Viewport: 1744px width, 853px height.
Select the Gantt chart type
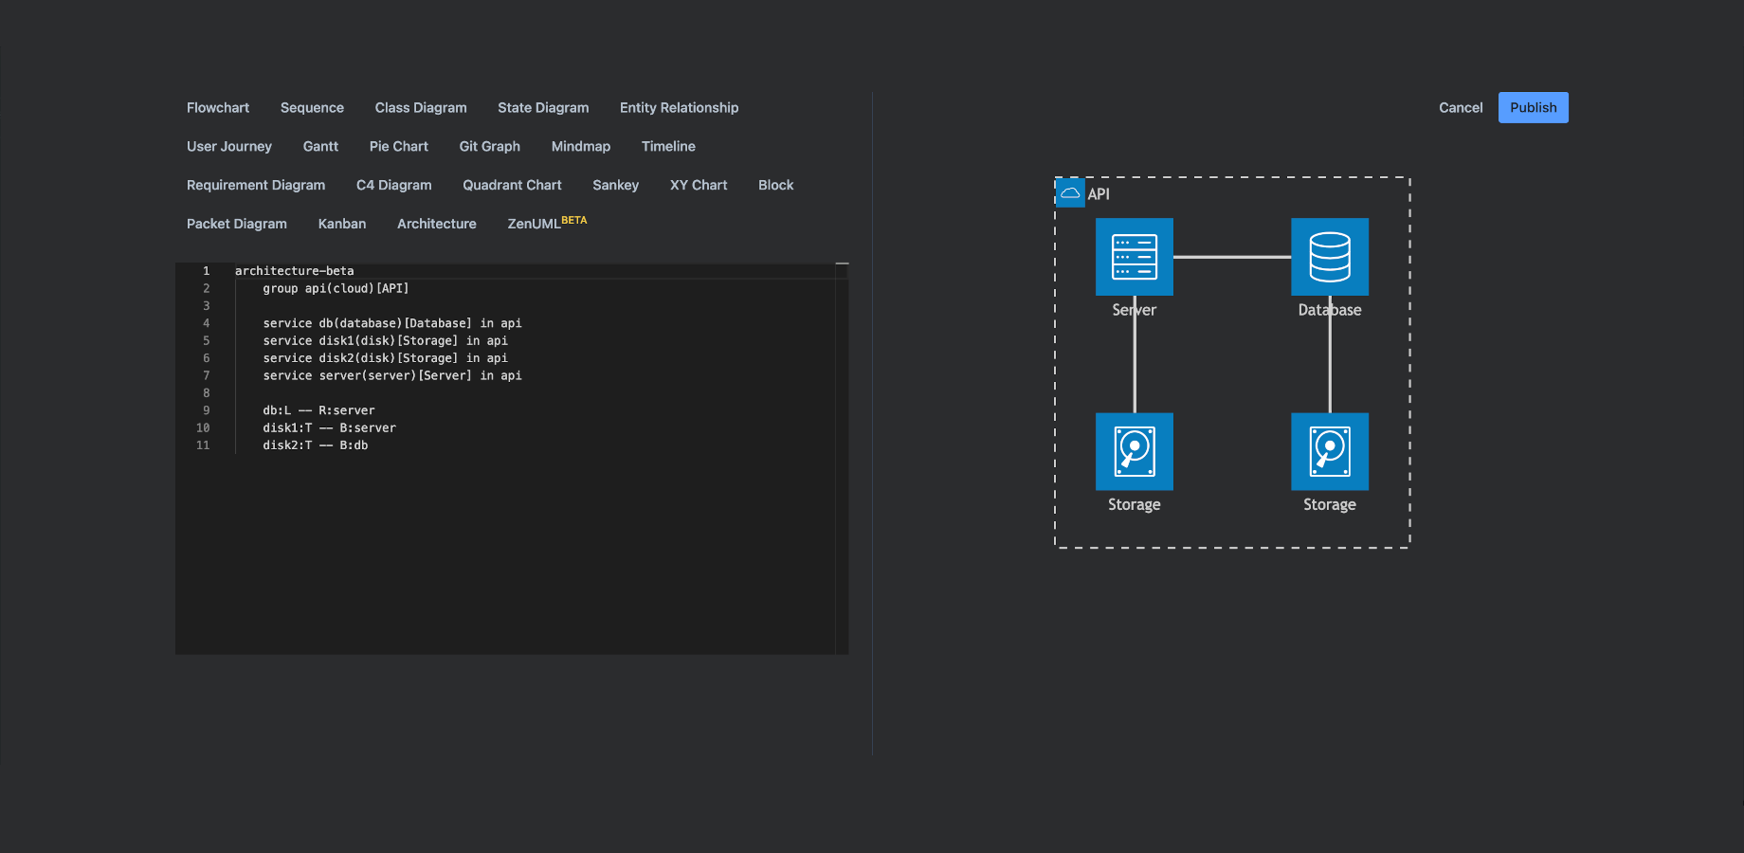[320, 147]
